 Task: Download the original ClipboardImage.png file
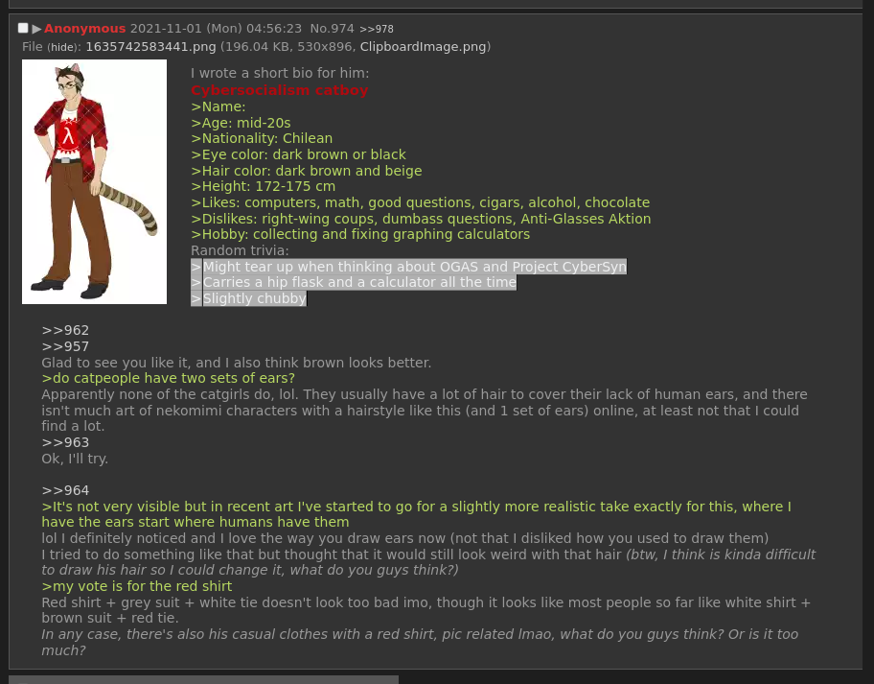pos(423,47)
